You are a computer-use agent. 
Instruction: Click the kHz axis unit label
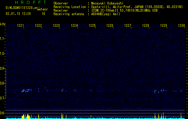click(3, 24)
